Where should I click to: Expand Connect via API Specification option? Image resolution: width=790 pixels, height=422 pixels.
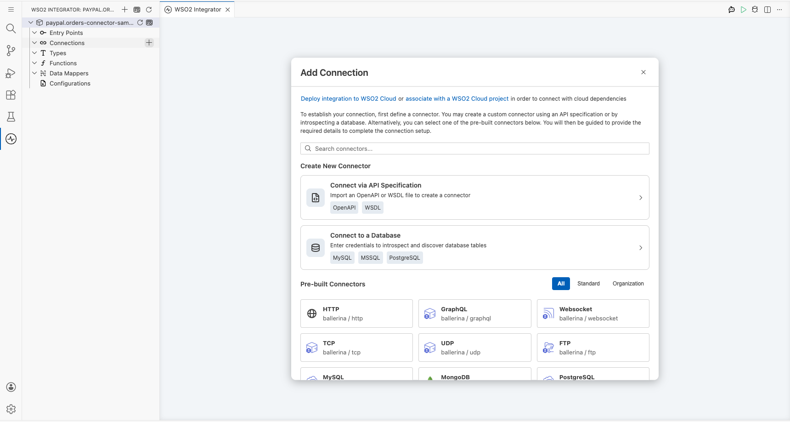click(x=474, y=197)
